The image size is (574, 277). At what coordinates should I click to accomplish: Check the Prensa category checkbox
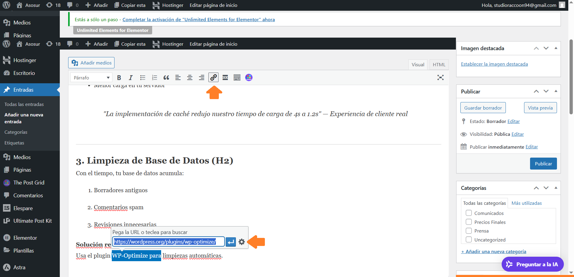[x=469, y=231]
